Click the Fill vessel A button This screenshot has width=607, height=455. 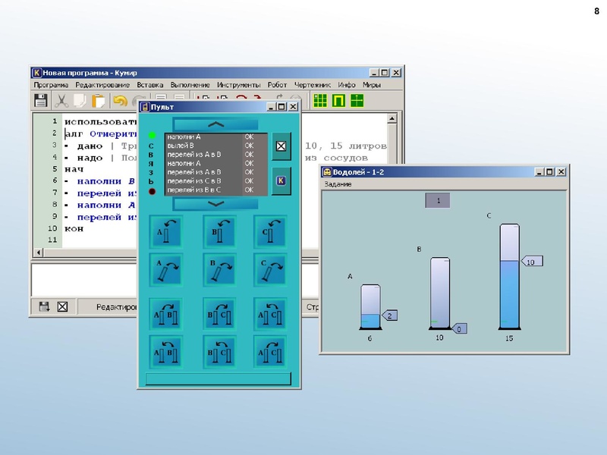point(168,231)
